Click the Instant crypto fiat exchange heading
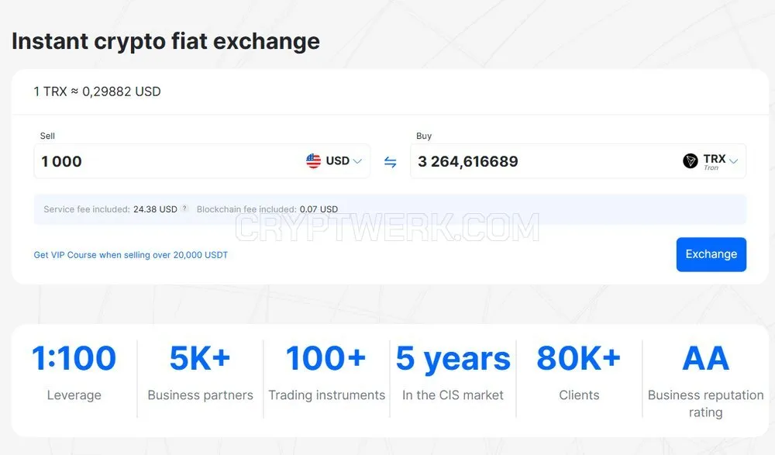 click(166, 41)
